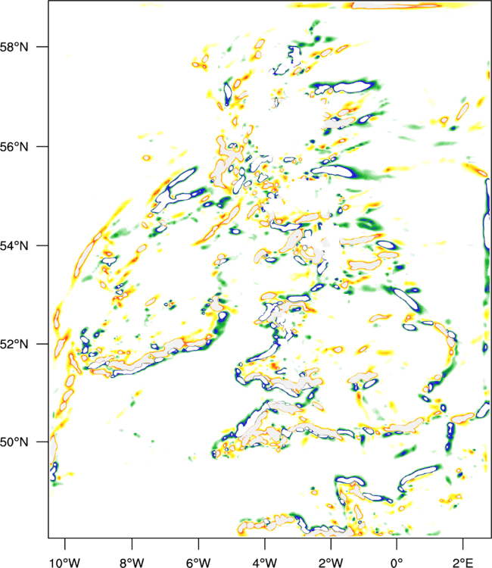
Task: Click the 54°N latitude label
Action: click(14, 246)
